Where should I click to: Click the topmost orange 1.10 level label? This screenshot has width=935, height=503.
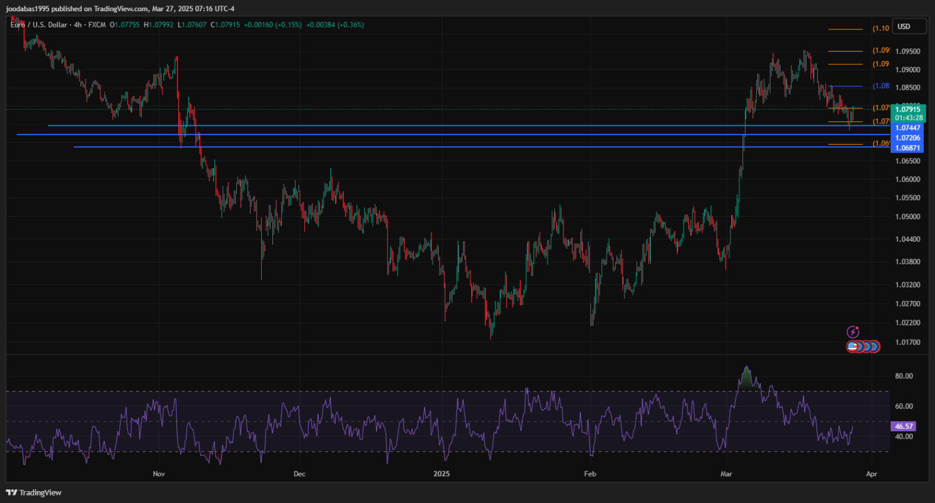pos(881,29)
